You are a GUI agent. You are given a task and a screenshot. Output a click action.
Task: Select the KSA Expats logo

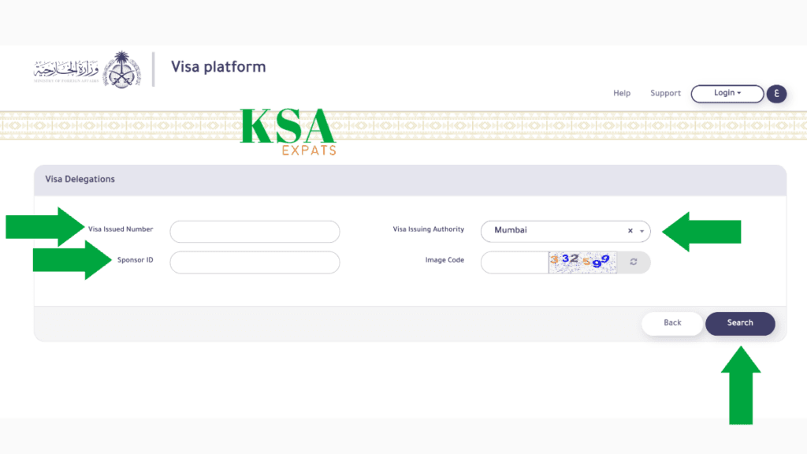click(288, 128)
